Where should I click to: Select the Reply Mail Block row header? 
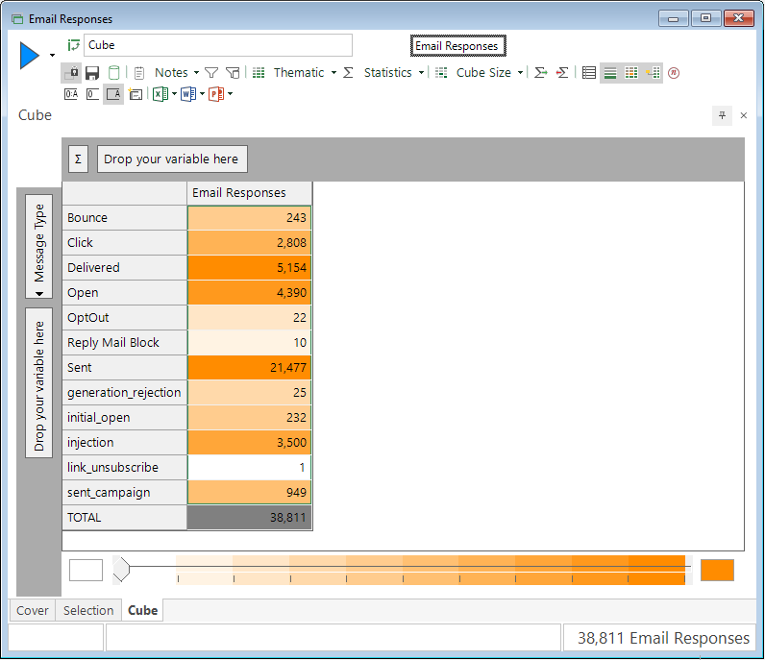tap(125, 343)
